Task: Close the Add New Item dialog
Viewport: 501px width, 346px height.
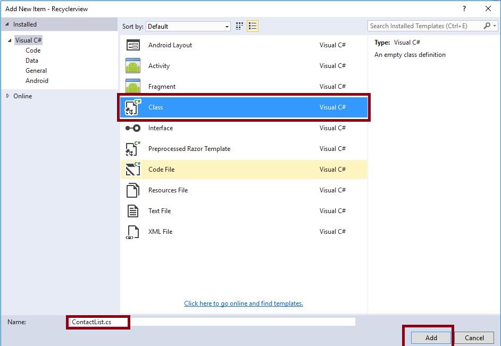Action: [x=488, y=9]
